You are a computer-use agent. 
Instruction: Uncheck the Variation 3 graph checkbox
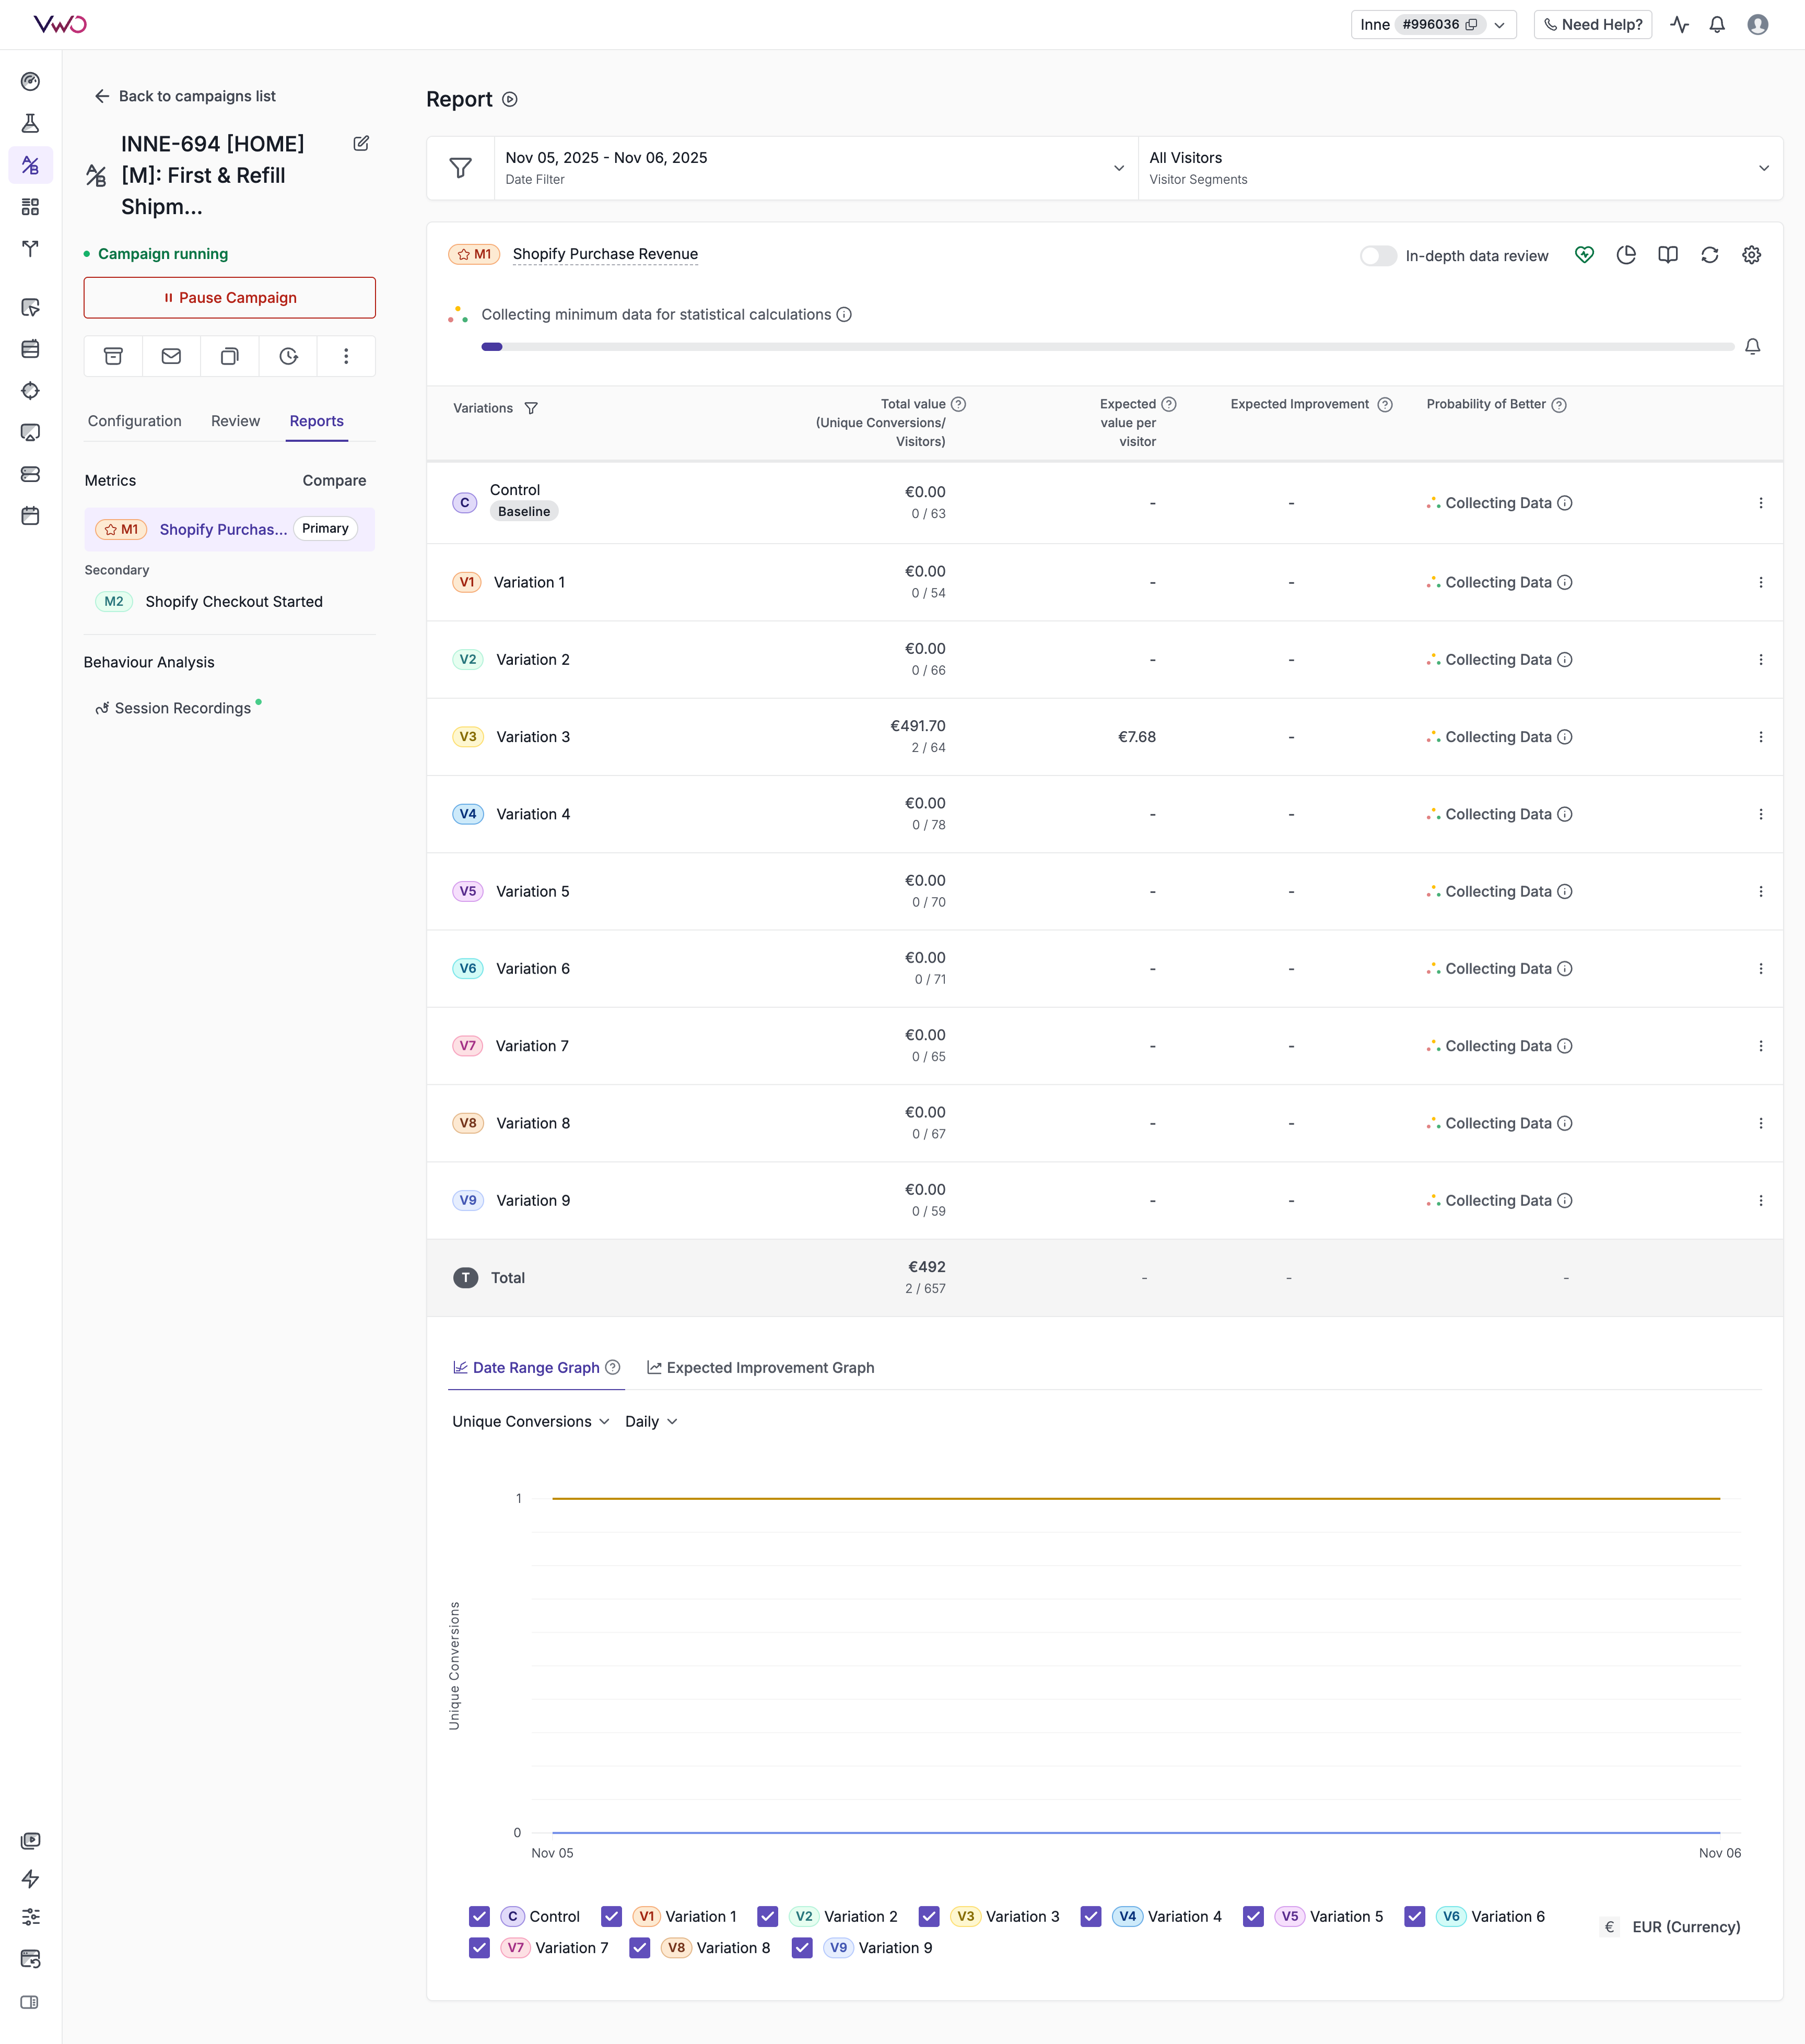929,1916
